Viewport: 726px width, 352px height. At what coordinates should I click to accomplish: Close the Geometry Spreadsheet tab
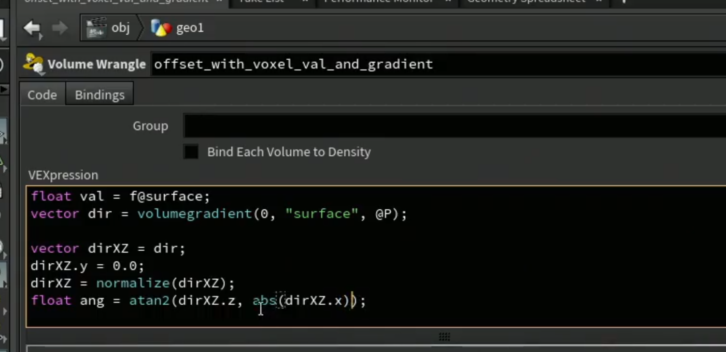(x=599, y=1)
